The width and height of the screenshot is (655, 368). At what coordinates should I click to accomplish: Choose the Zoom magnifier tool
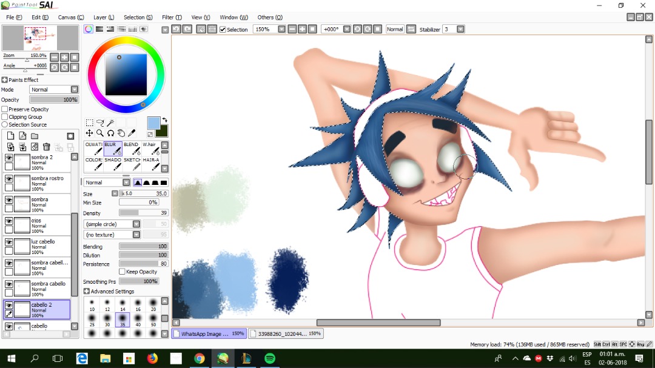tap(100, 133)
